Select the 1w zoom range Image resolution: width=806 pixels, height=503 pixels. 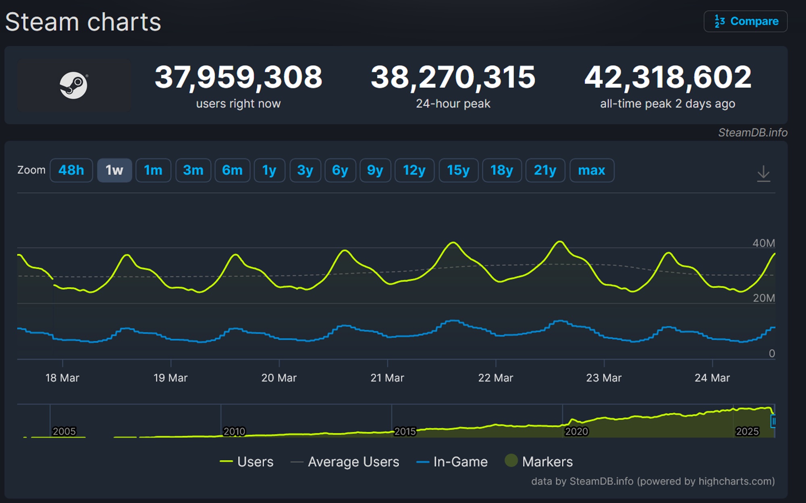point(114,170)
